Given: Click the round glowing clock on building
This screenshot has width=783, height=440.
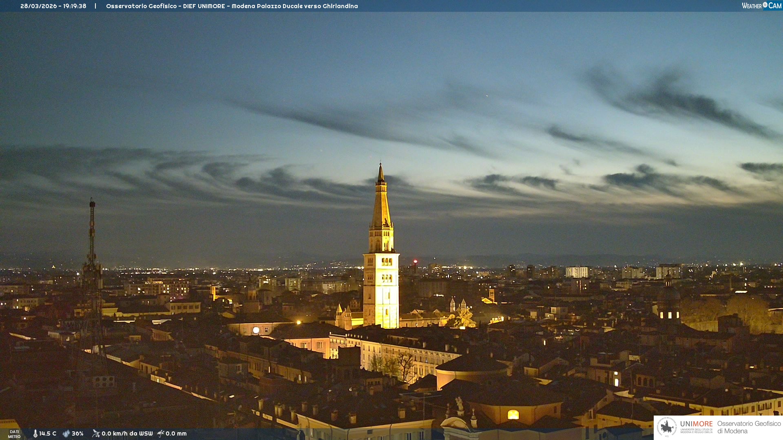Looking at the screenshot, I should point(256,330).
